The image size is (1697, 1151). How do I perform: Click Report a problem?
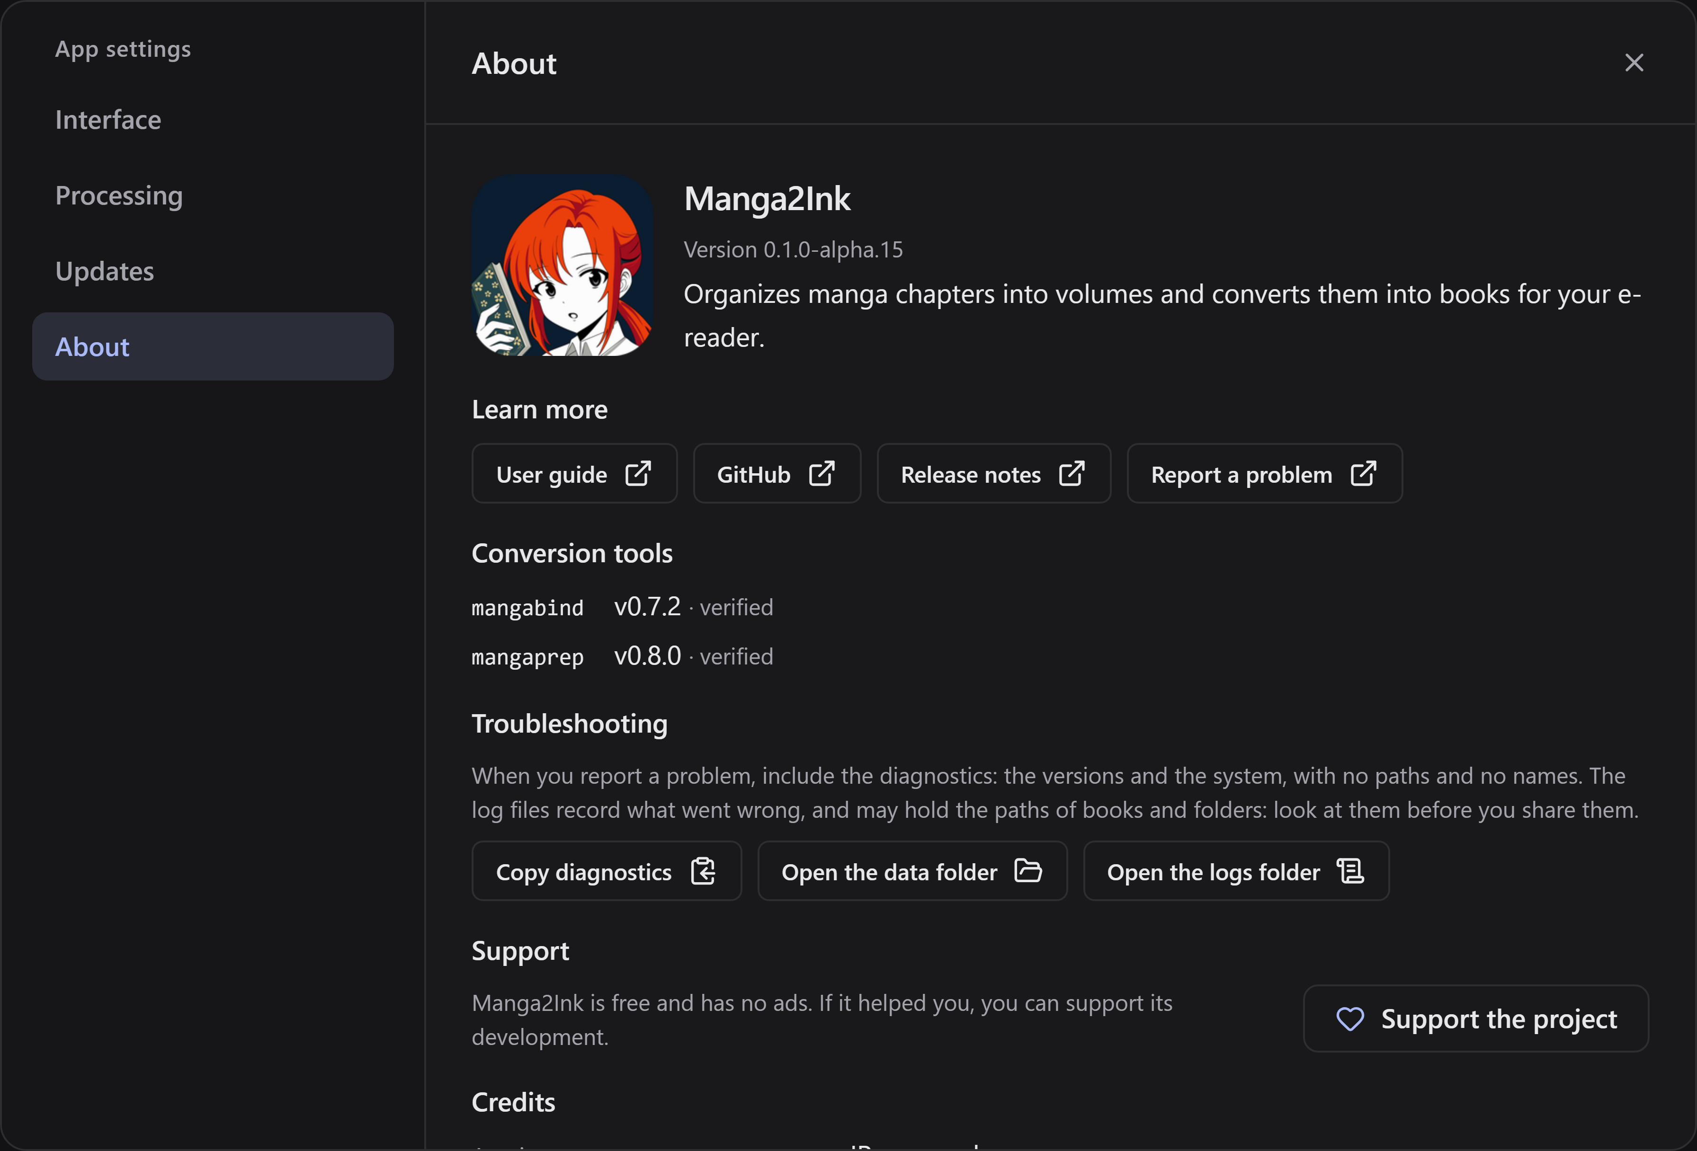pyautogui.click(x=1265, y=474)
